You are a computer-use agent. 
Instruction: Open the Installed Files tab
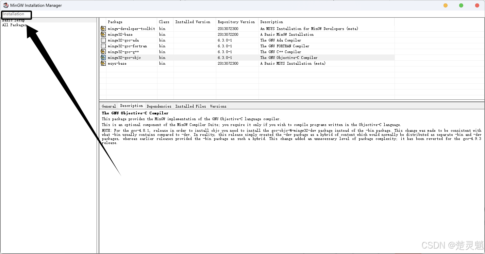coord(191,106)
